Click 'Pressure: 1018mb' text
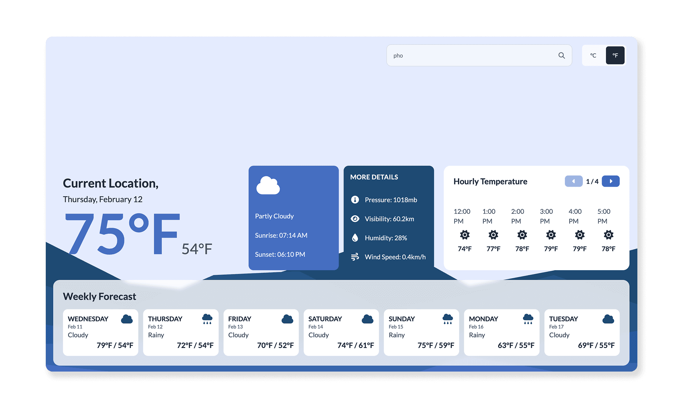 pos(391,200)
